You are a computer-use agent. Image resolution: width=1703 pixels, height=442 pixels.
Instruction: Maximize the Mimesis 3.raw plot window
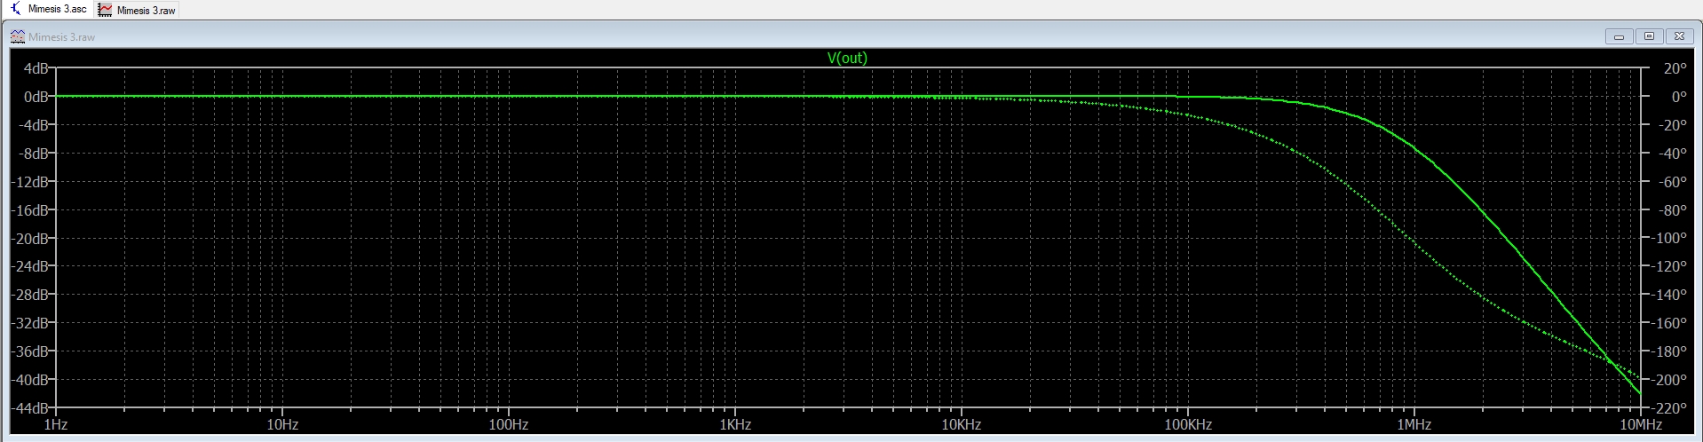click(x=1649, y=36)
